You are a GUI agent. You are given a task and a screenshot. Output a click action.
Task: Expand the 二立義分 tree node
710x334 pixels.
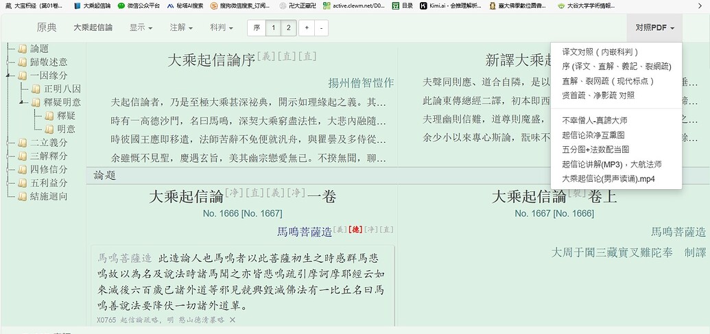(8, 143)
